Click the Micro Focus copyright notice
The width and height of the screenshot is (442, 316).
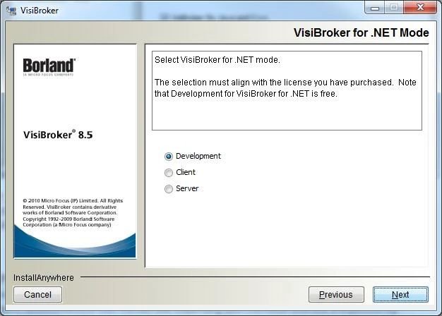[x=73, y=212]
